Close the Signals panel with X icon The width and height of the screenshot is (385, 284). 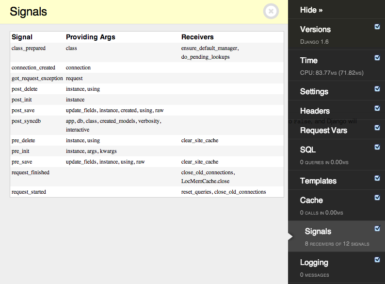pyautogui.click(x=271, y=11)
